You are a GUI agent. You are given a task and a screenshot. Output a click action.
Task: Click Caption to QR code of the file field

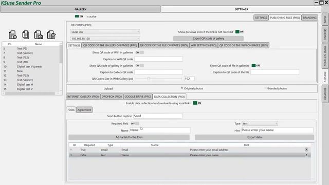(275, 72)
